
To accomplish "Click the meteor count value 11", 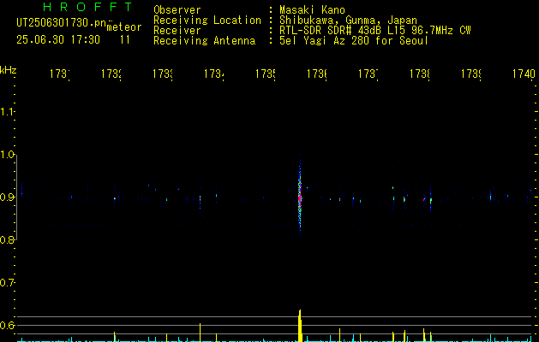I will pyautogui.click(x=125, y=40).
